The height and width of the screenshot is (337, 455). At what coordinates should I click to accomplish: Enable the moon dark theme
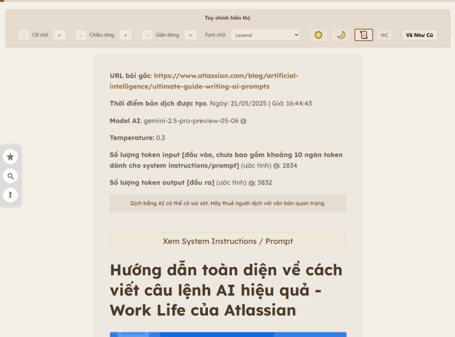[x=341, y=35]
